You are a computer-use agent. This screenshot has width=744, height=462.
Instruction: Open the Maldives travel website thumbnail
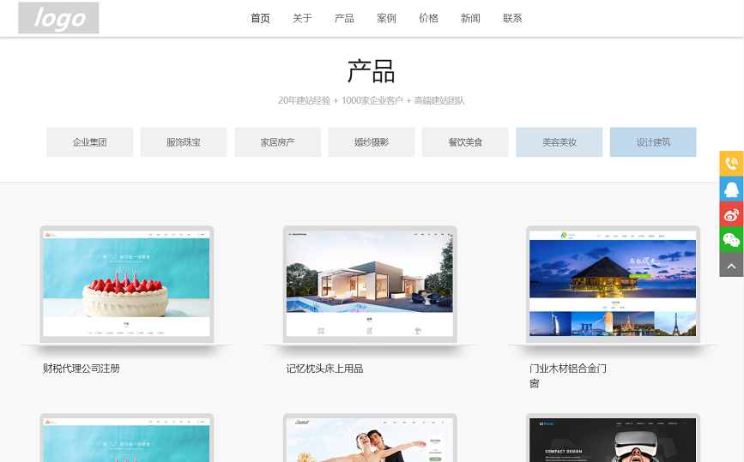(613, 285)
